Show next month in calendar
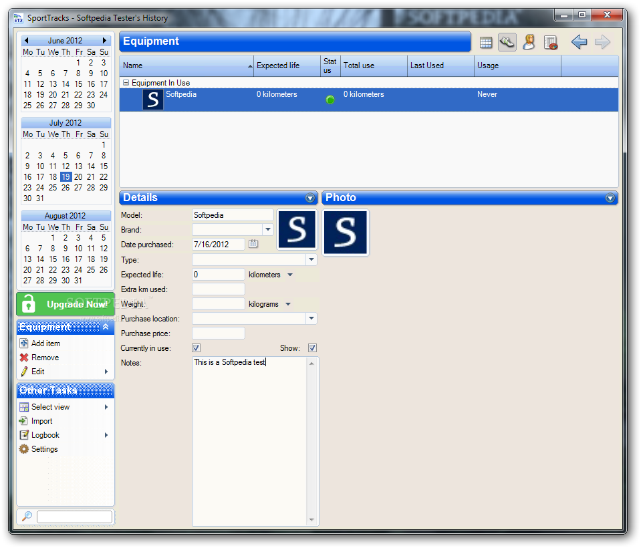The image size is (641, 548). [x=104, y=41]
